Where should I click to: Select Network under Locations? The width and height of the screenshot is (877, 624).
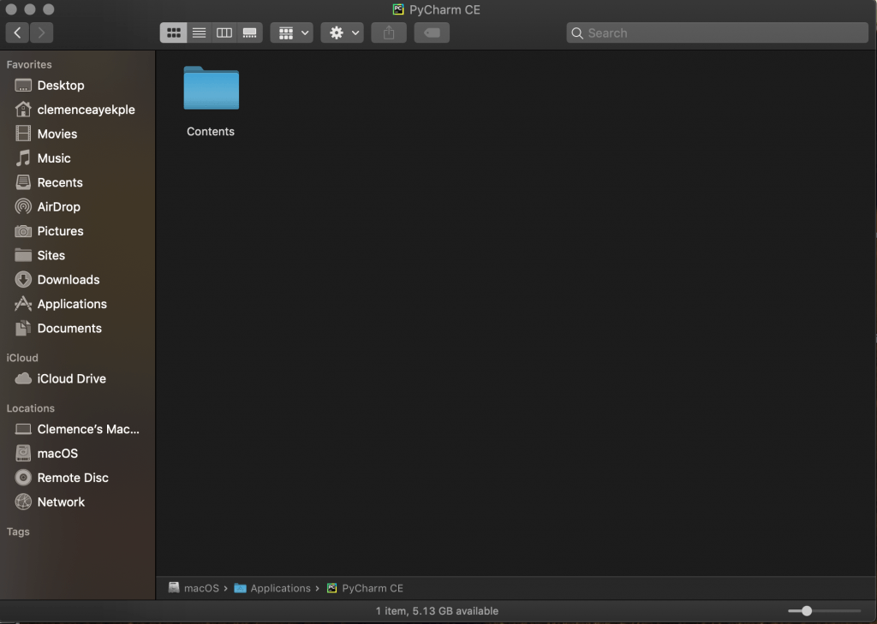(60, 502)
